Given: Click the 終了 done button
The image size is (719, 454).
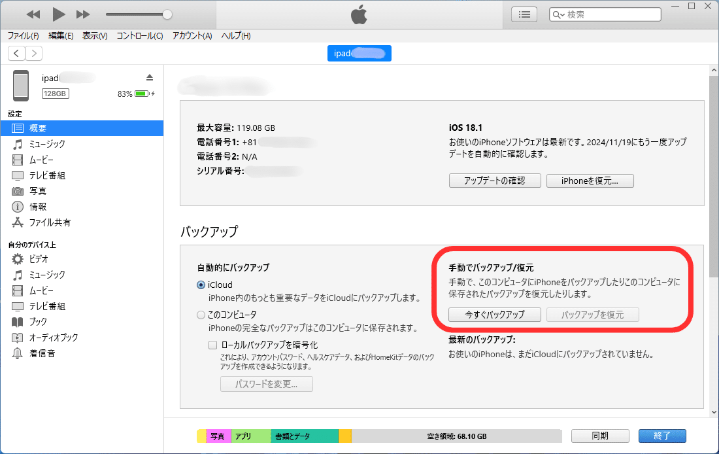Looking at the screenshot, I should tap(662, 436).
